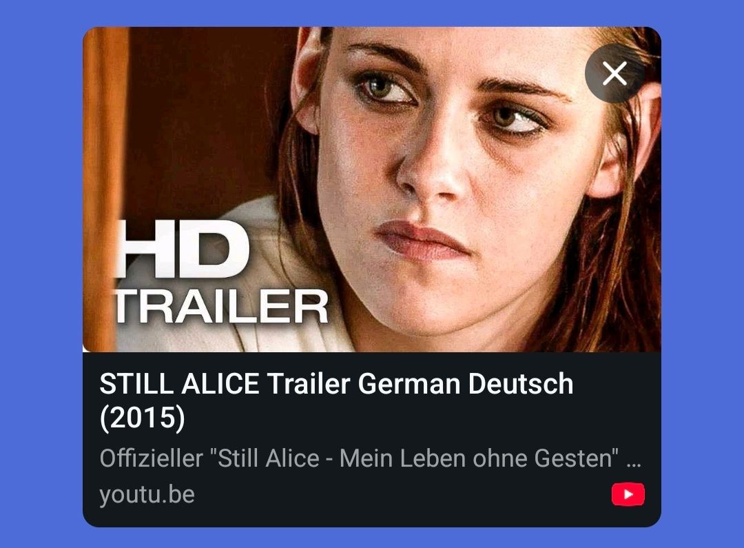Viewport: 744px width, 548px height.
Task: Click the word "Deutsch" in the title
Action: pos(521,384)
